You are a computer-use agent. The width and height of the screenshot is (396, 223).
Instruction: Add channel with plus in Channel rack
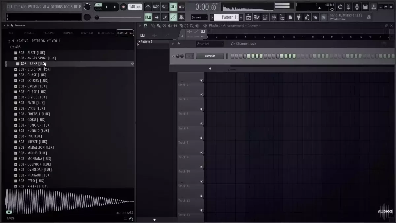tap(210, 69)
